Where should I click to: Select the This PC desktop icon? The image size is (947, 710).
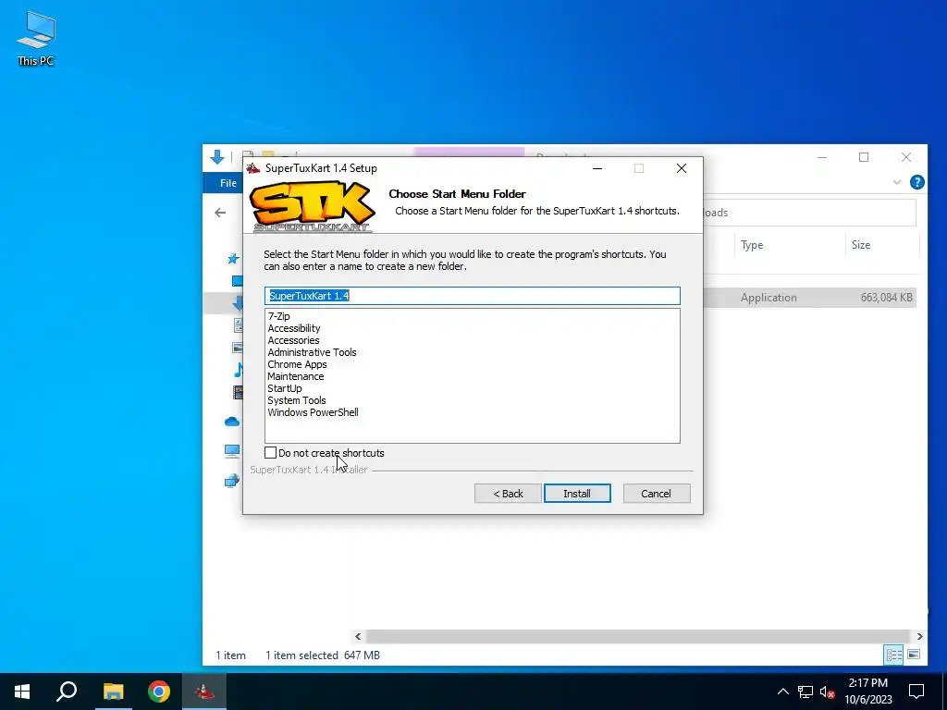point(36,39)
